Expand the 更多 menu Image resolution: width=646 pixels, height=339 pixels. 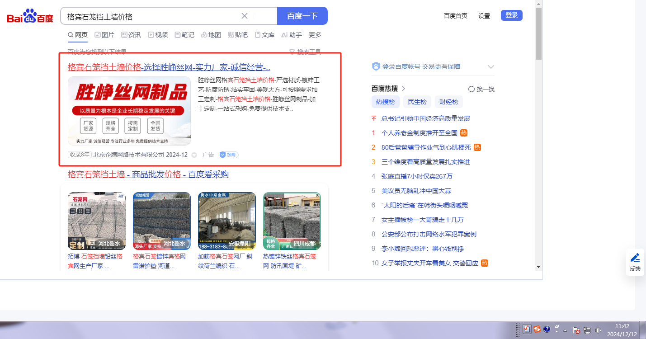click(x=315, y=35)
